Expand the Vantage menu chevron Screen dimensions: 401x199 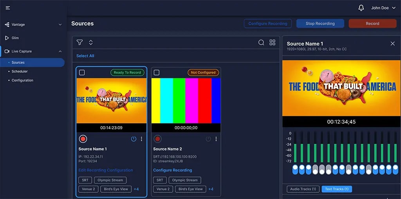tap(60, 25)
